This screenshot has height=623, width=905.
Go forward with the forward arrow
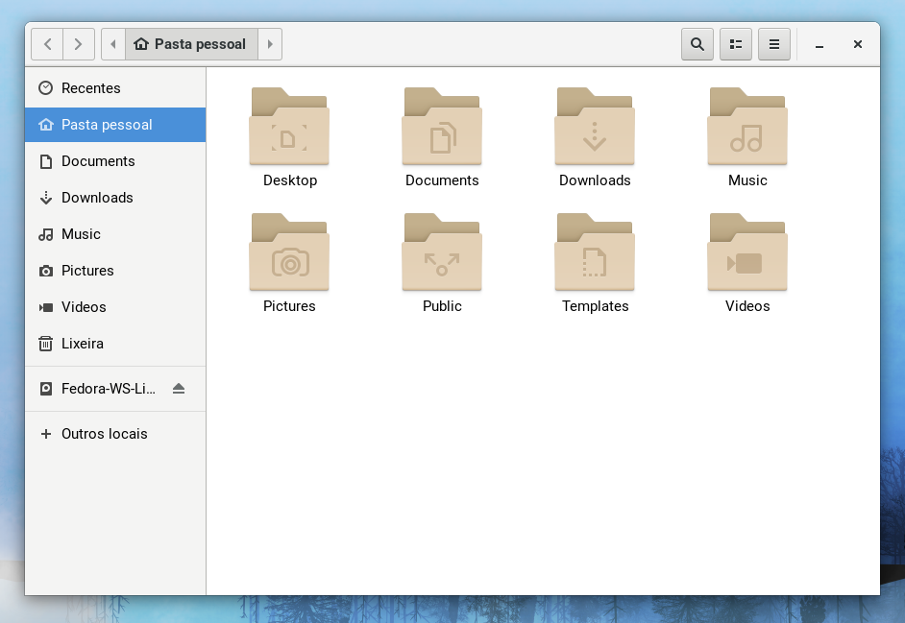[79, 44]
